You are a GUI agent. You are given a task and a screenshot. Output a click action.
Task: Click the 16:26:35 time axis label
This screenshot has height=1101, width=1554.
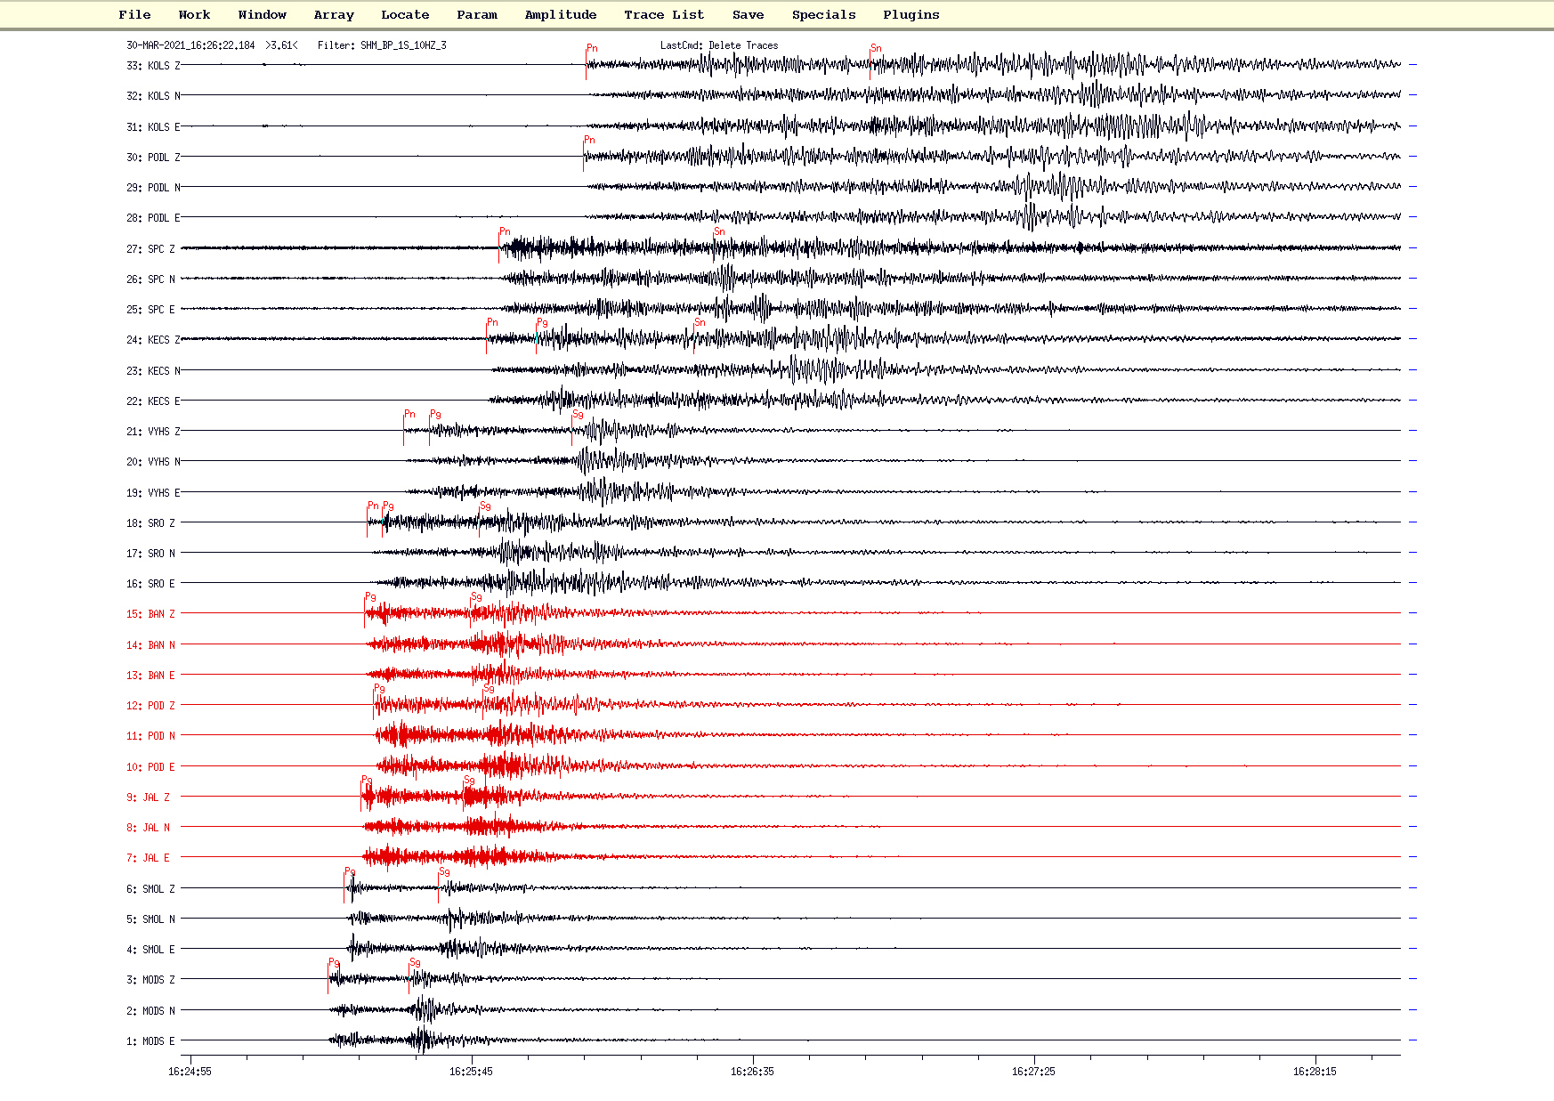[x=752, y=1072]
